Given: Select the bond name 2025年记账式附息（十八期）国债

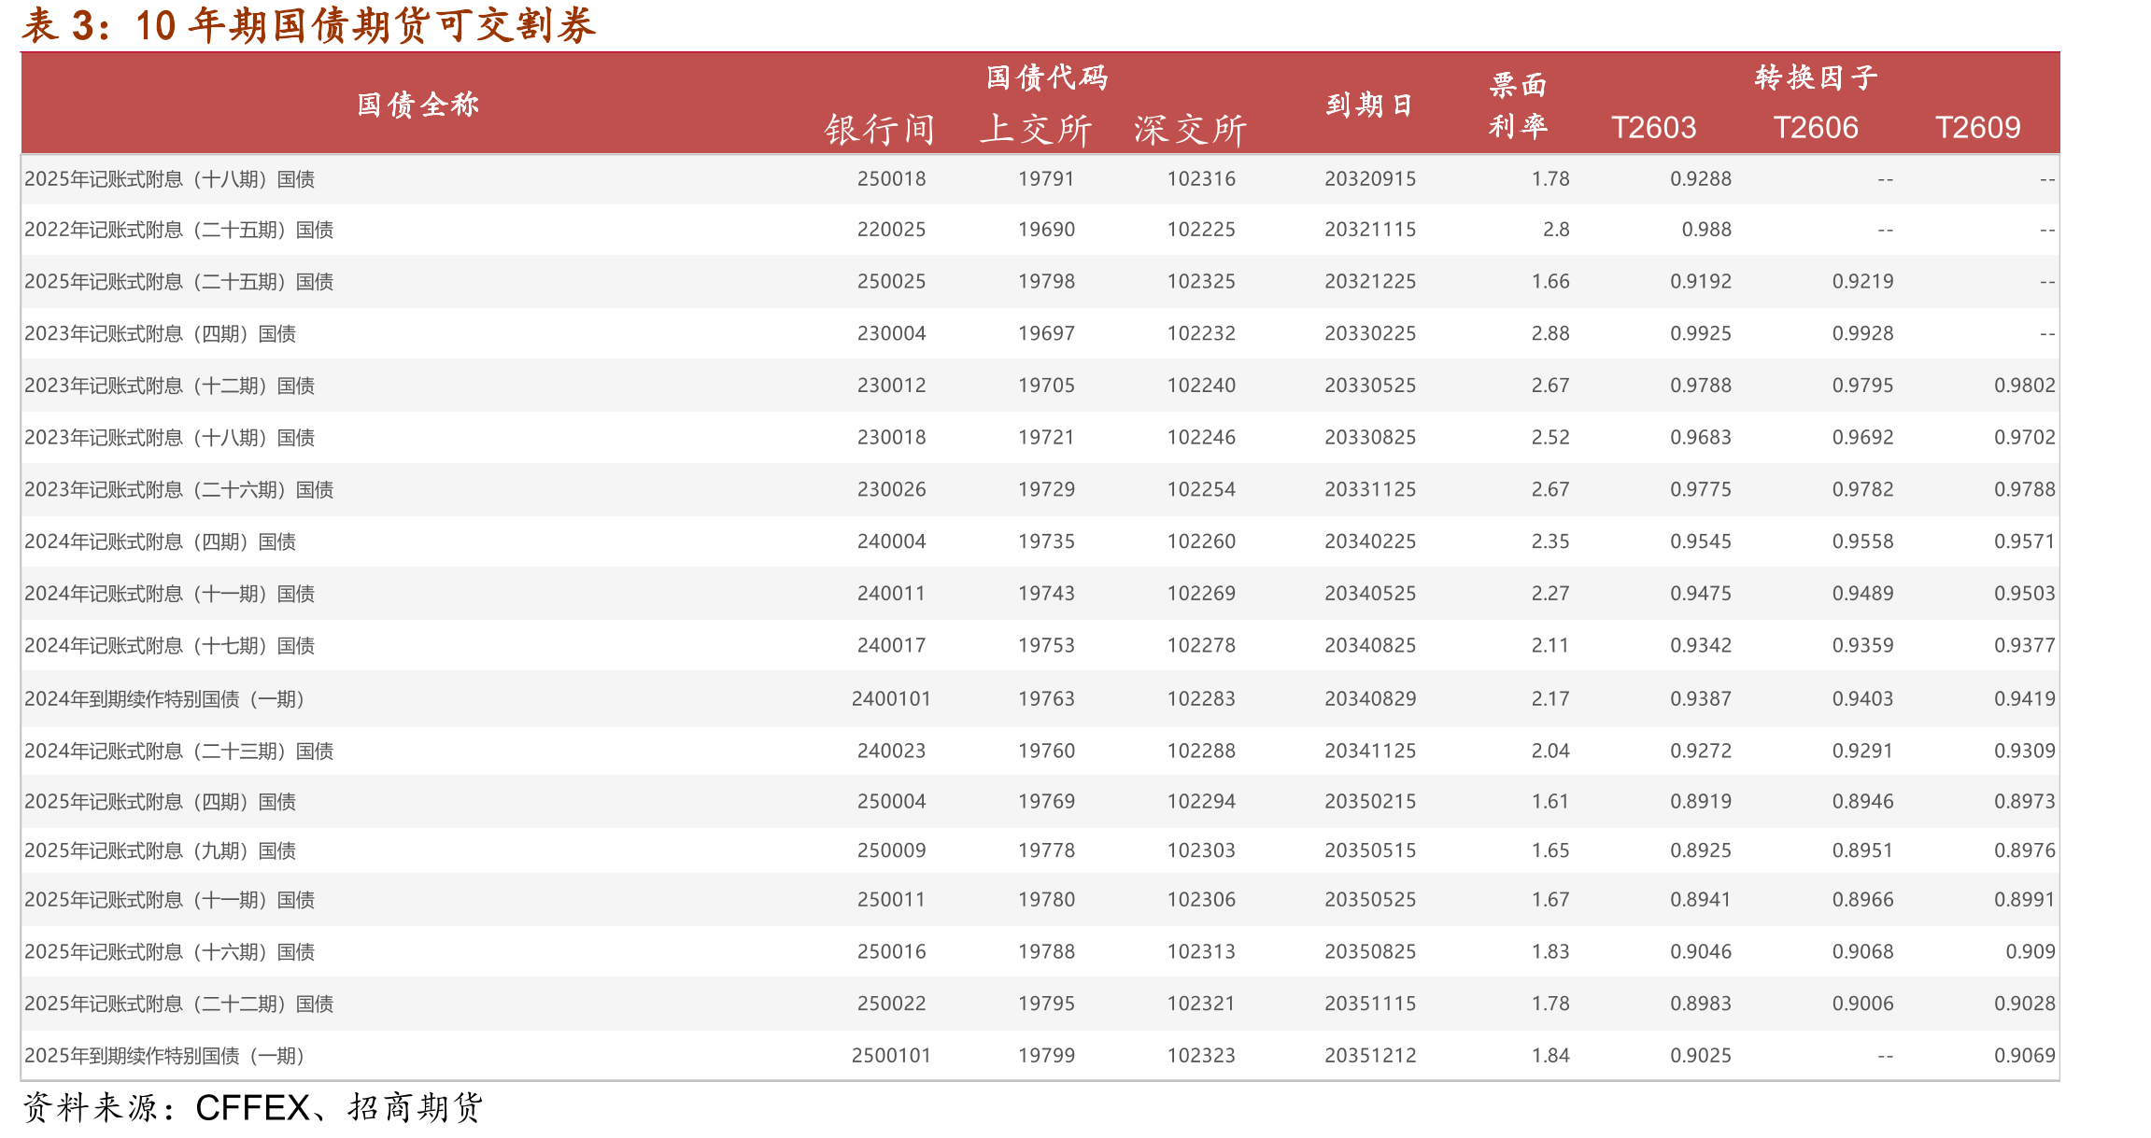Looking at the screenshot, I should (x=170, y=179).
